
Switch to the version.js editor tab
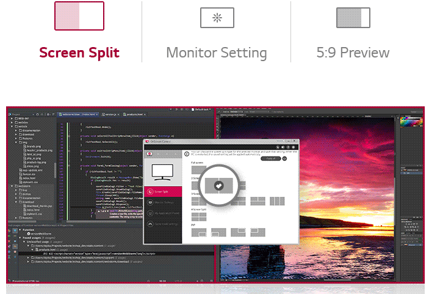coord(110,114)
